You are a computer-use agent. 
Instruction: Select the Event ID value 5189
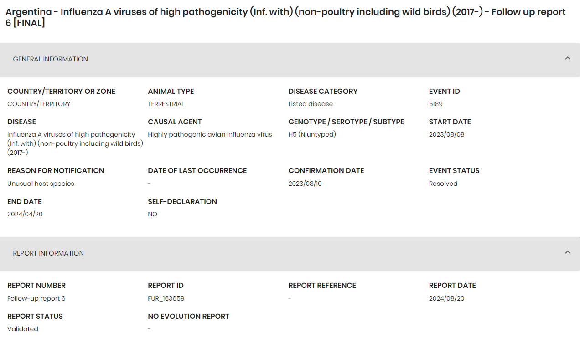(x=435, y=104)
